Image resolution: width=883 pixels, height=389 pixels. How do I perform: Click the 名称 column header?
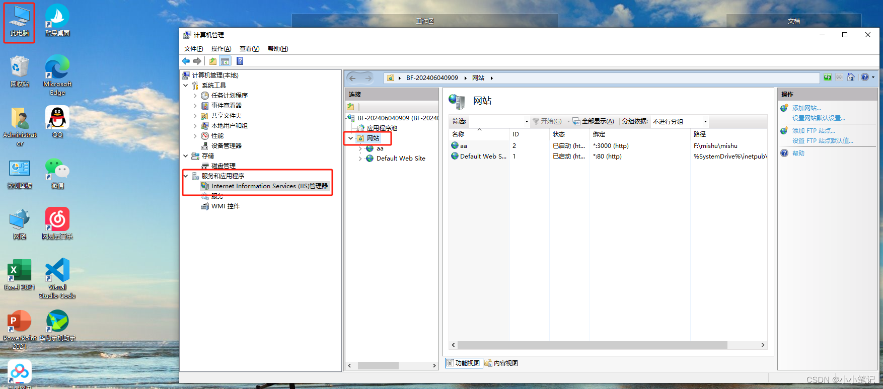pyautogui.click(x=479, y=134)
